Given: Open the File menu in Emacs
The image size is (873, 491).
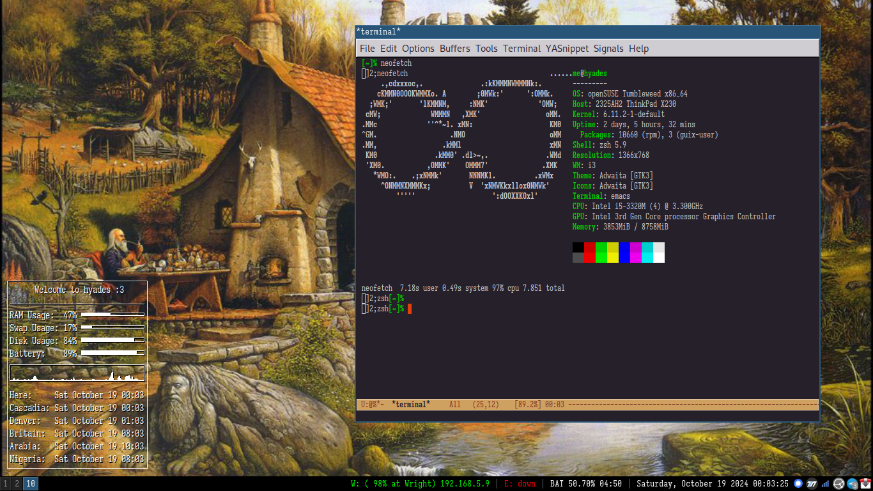Looking at the screenshot, I should point(367,49).
